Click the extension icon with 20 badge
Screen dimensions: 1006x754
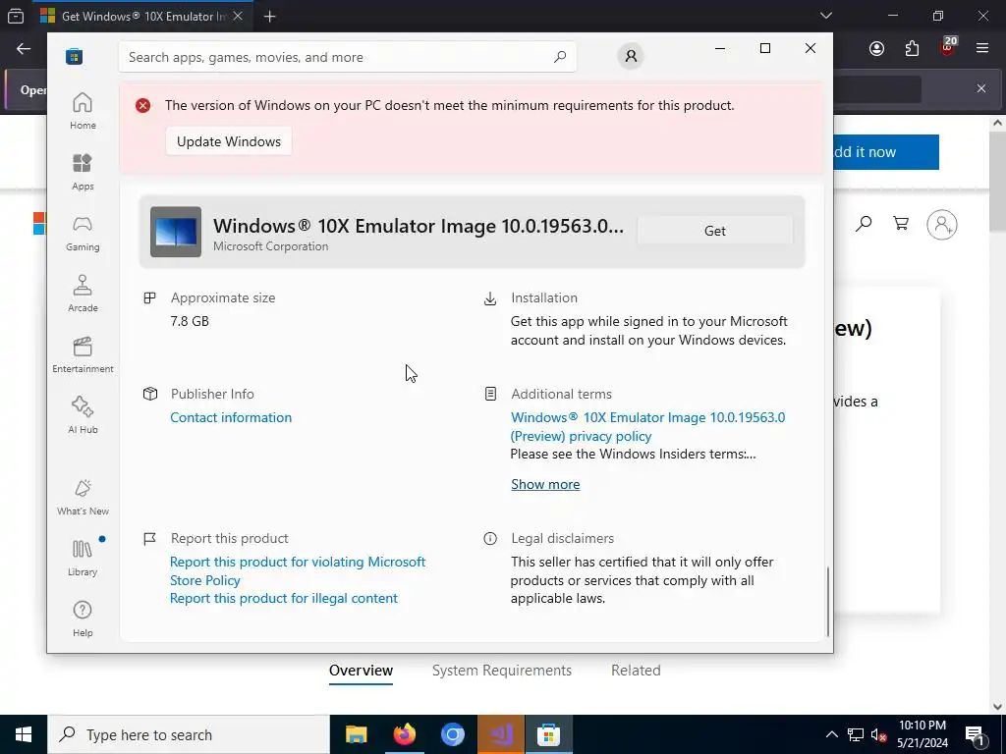tap(948, 47)
